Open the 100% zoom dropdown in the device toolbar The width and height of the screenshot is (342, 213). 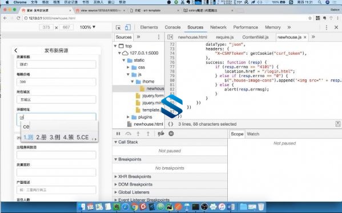tap(87, 27)
